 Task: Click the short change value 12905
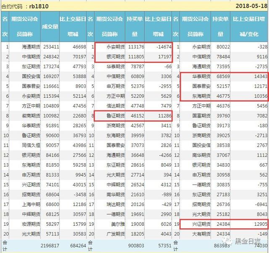click(x=261, y=224)
